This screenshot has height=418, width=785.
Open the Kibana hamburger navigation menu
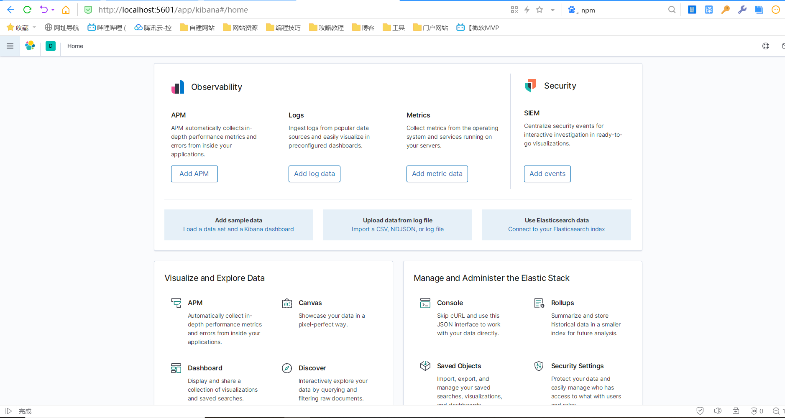[x=10, y=46]
